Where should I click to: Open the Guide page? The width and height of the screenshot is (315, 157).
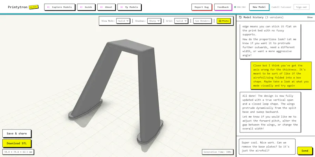(x=86, y=7)
